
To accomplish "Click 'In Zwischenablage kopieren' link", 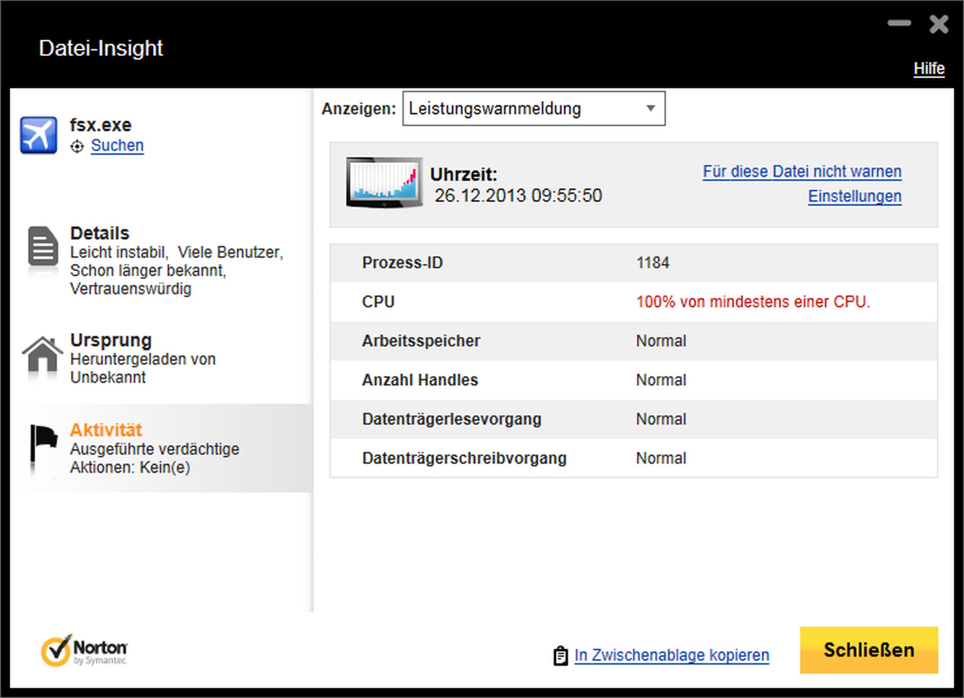I will click(671, 655).
